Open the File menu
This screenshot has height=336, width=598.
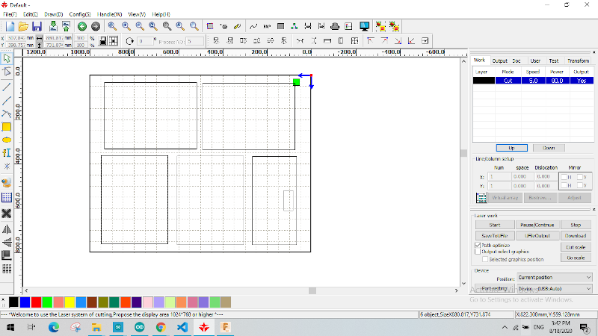10,14
